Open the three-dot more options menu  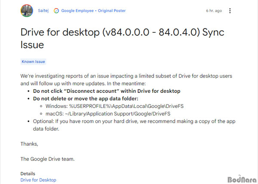tap(230, 11)
